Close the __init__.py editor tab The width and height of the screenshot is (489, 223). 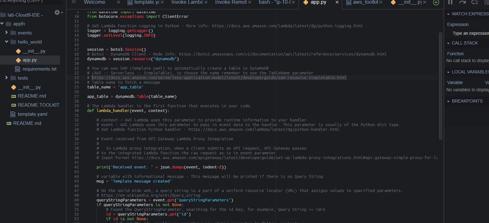pos(424,2)
